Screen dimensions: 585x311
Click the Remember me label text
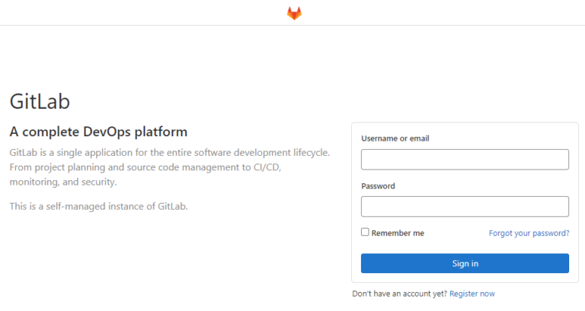(x=398, y=233)
